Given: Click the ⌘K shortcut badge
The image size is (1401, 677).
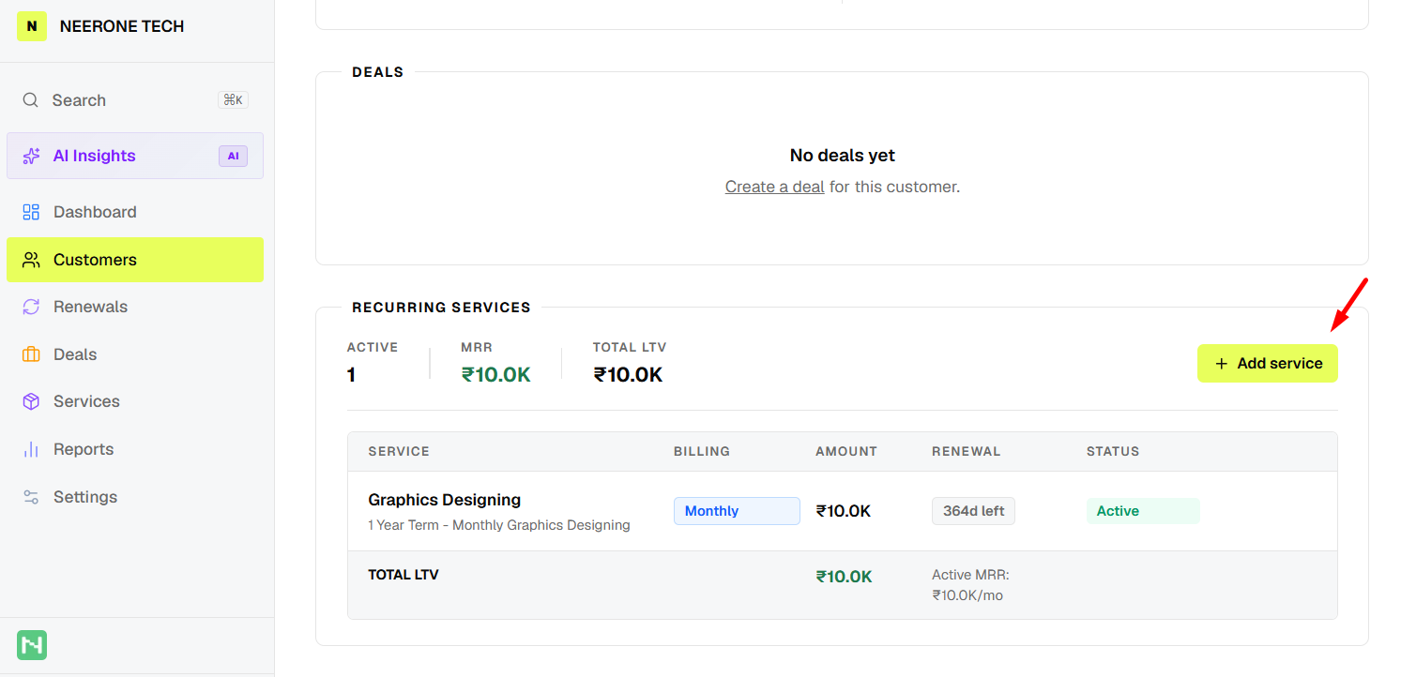Looking at the screenshot, I should point(233,100).
